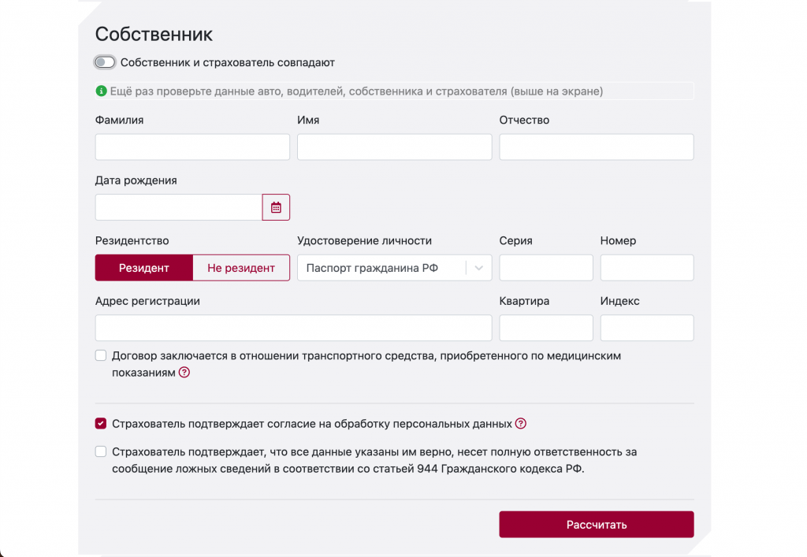Open the birth date calendar picker
The image size is (807, 557).
276,207
